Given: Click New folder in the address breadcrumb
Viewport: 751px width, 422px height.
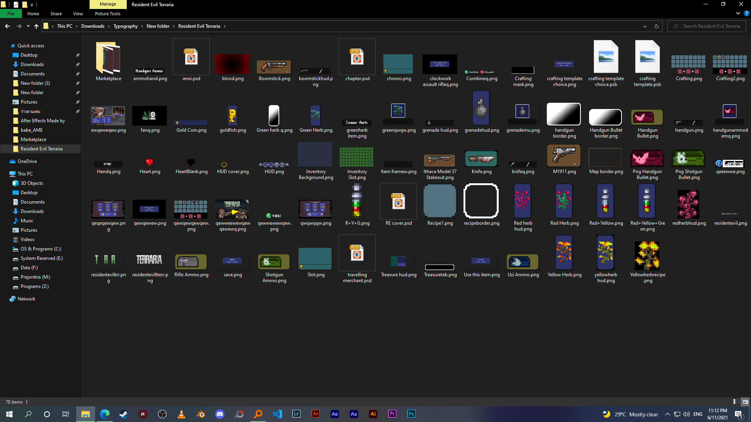Looking at the screenshot, I should click(x=158, y=26).
